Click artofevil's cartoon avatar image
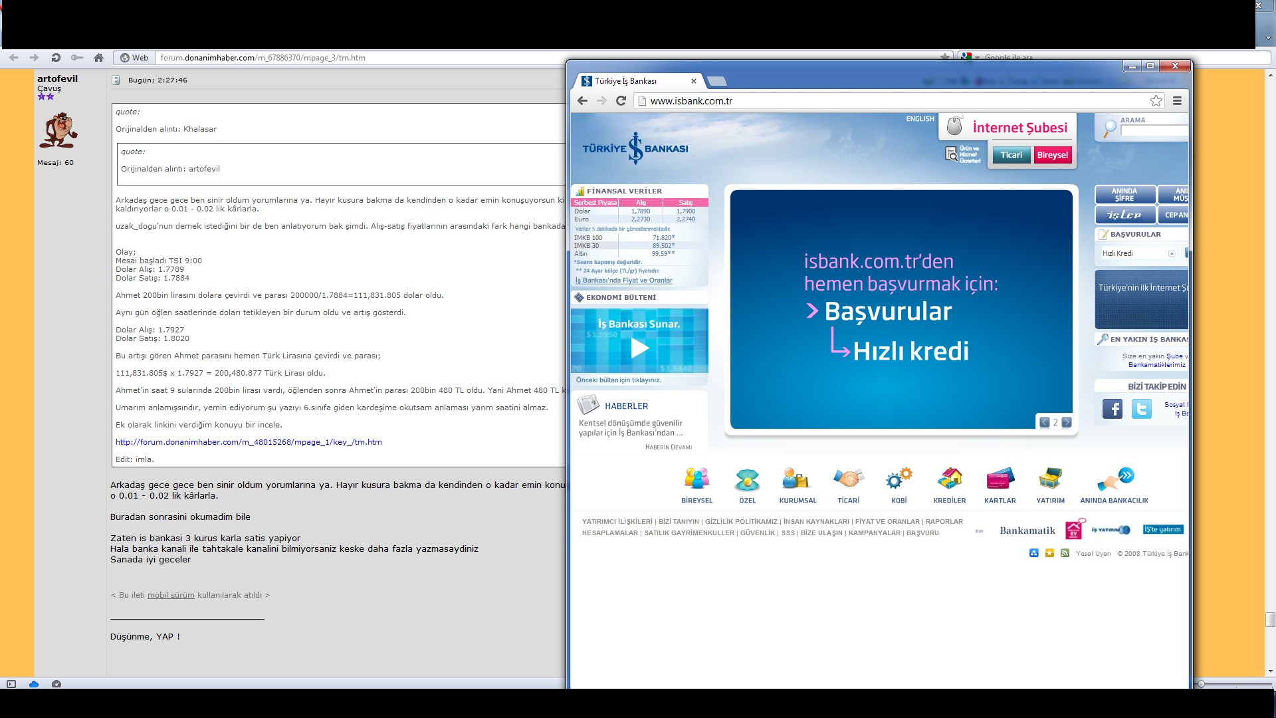This screenshot has width=1276, height=718. (x=58, y=130)
